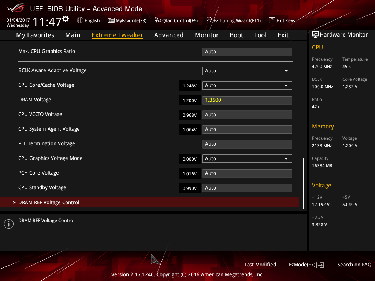Viewport: 375px width, 281px height.
Task: Click the 1.248V CPU Core voltage reading
Action: click(190, 86)
